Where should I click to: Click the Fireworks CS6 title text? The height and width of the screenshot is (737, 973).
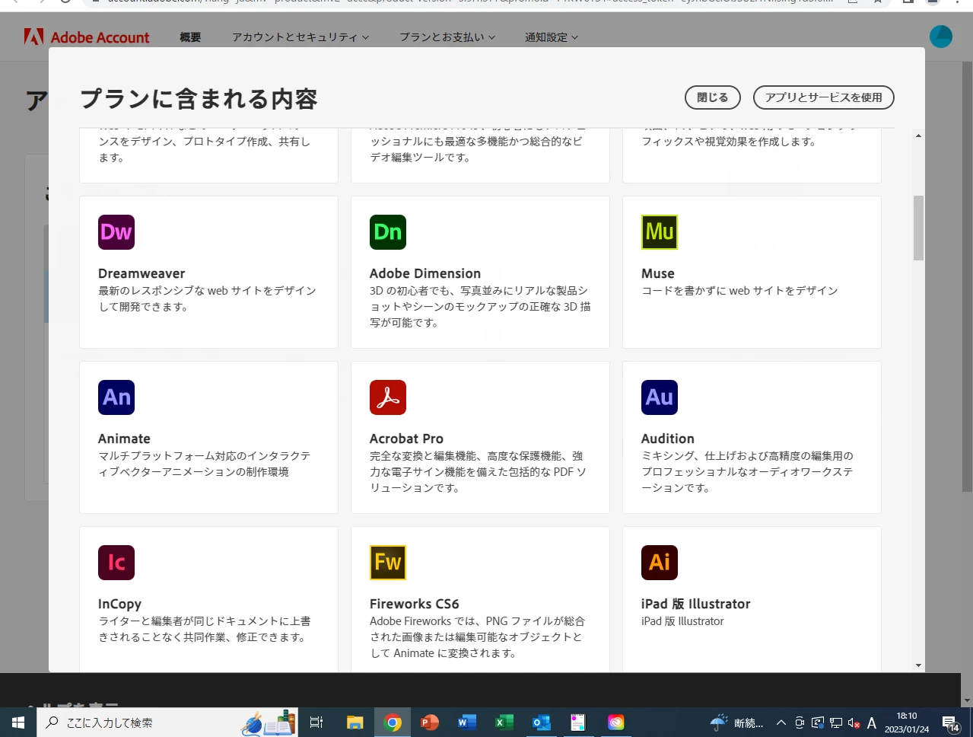415,604
